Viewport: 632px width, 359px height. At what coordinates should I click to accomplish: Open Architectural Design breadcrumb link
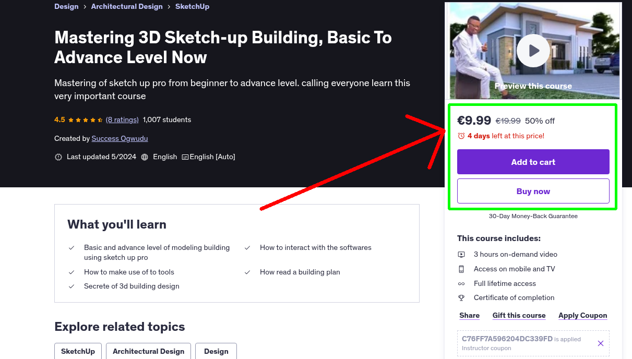point(127,7)
